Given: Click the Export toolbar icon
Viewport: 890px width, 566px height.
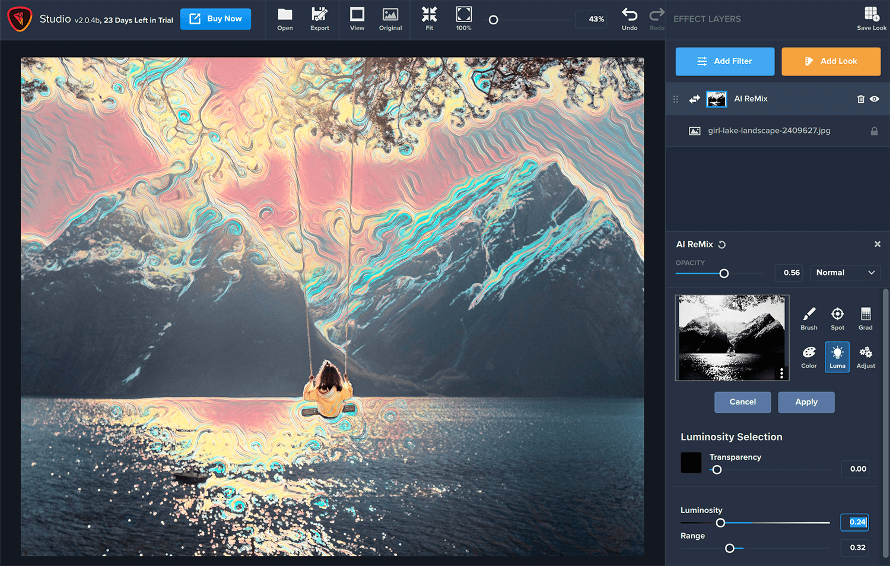Looking at the screenshot, I should (319, 19).
